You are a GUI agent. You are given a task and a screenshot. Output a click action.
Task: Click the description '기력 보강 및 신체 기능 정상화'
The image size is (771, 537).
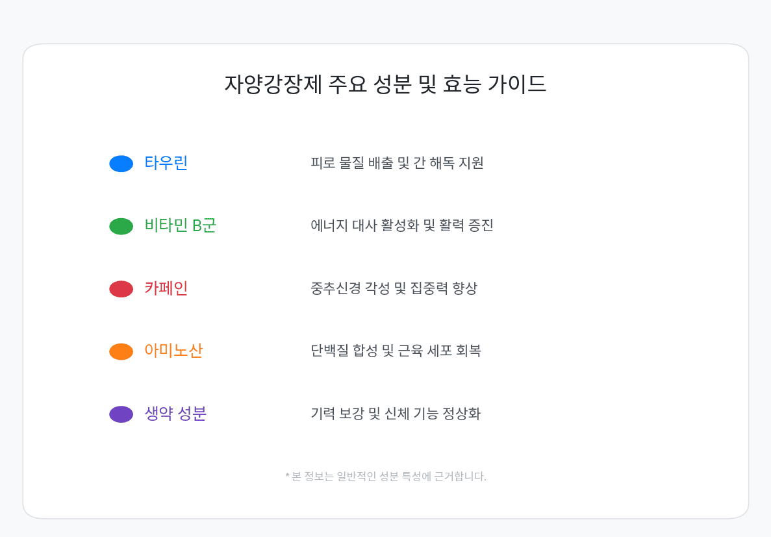click(396, 414)
